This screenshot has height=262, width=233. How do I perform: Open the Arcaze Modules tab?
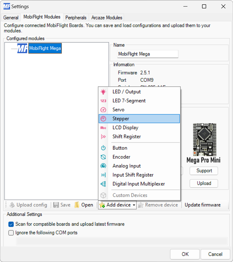coord(106,18)
